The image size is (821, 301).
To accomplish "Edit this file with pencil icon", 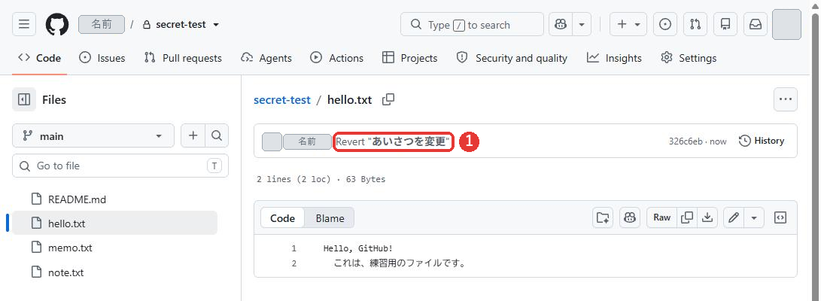I will (x=734, y=217).
